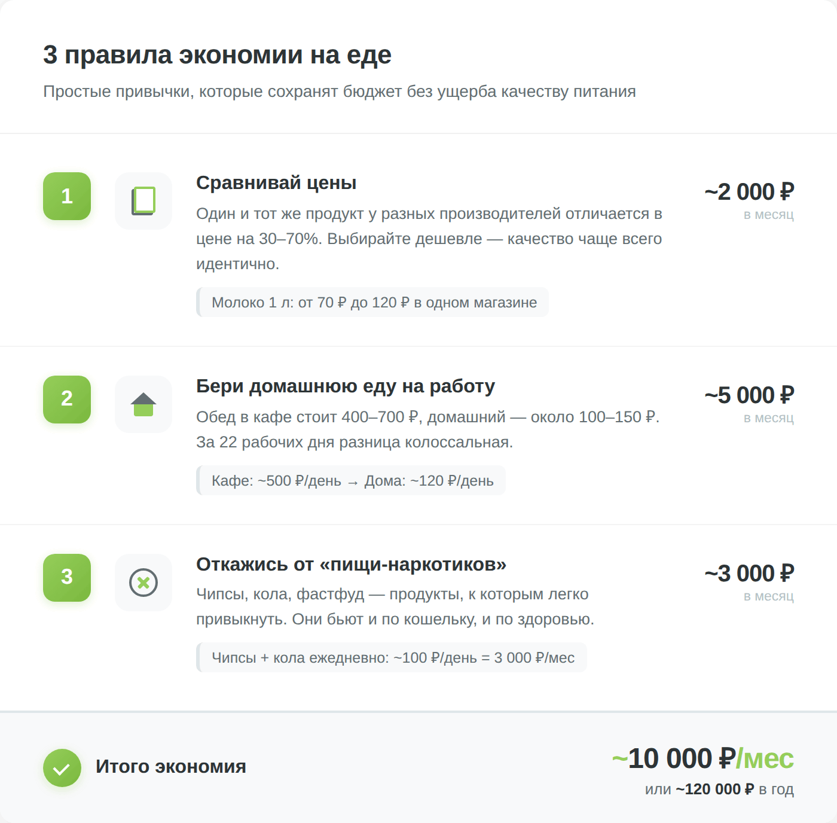
Task: Click the main title "3 правила экономии на еде"
Action: click(x=218, y=55)
